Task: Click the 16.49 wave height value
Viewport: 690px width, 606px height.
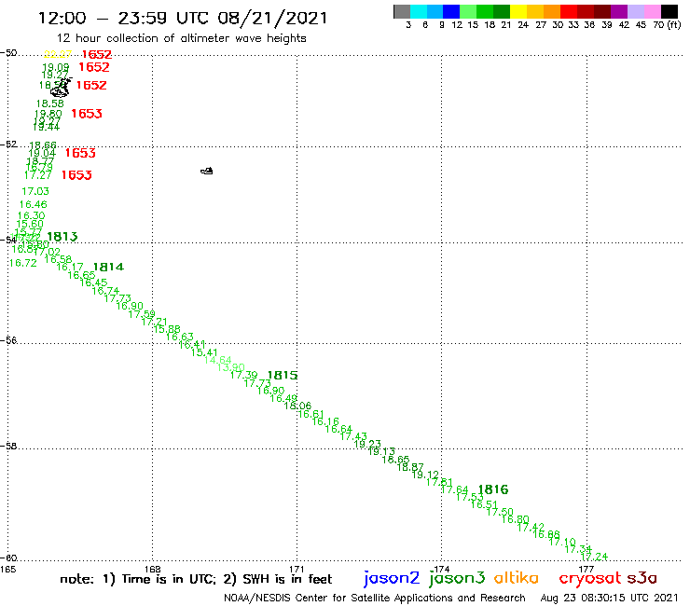Action: [283, 398]
